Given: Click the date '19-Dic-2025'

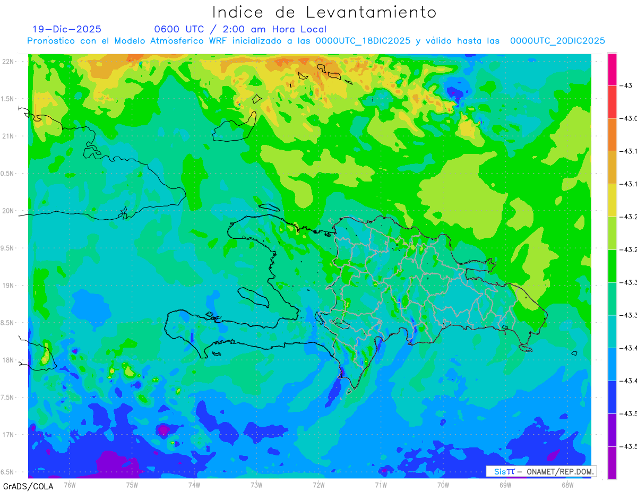Looking at the screenshot, I should point(67,29).
